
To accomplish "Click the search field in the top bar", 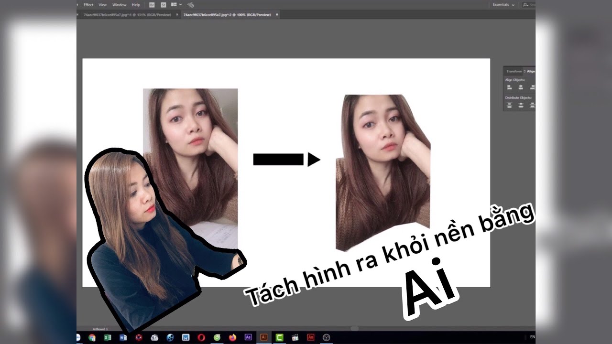I will coord(528,5).
